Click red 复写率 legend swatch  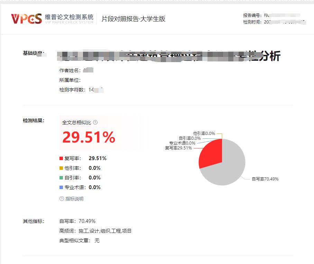tap(61, 158)
